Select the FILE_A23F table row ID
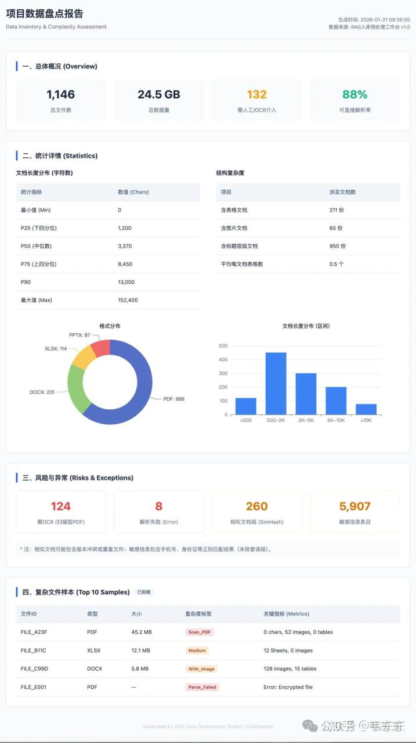This screenshot has width=416, height=743. [x=34, y=632]
